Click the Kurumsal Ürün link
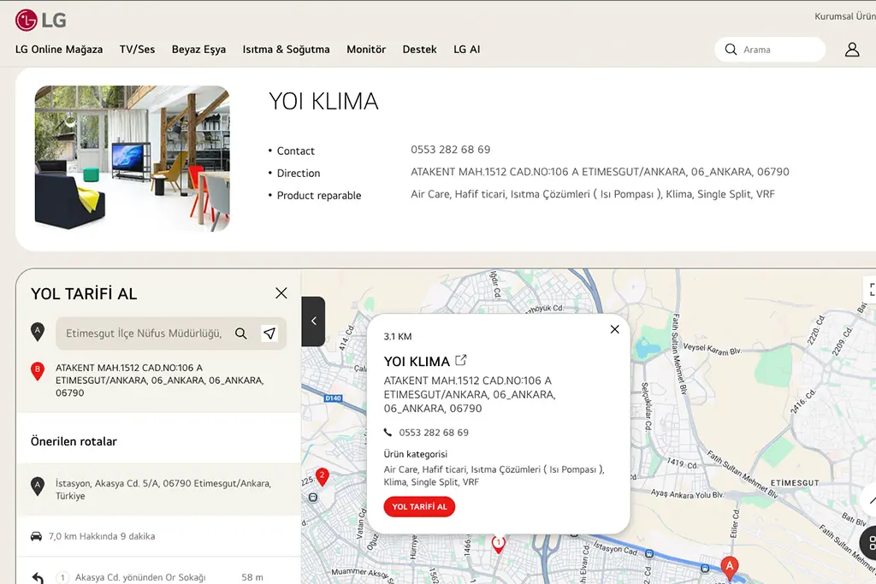 click(844, 16)
